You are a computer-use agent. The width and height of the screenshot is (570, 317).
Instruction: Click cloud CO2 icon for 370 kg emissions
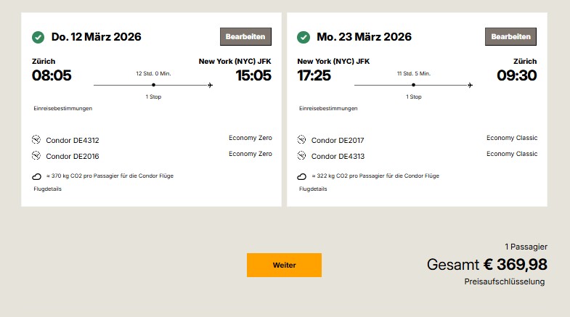(x=37, y=176)
